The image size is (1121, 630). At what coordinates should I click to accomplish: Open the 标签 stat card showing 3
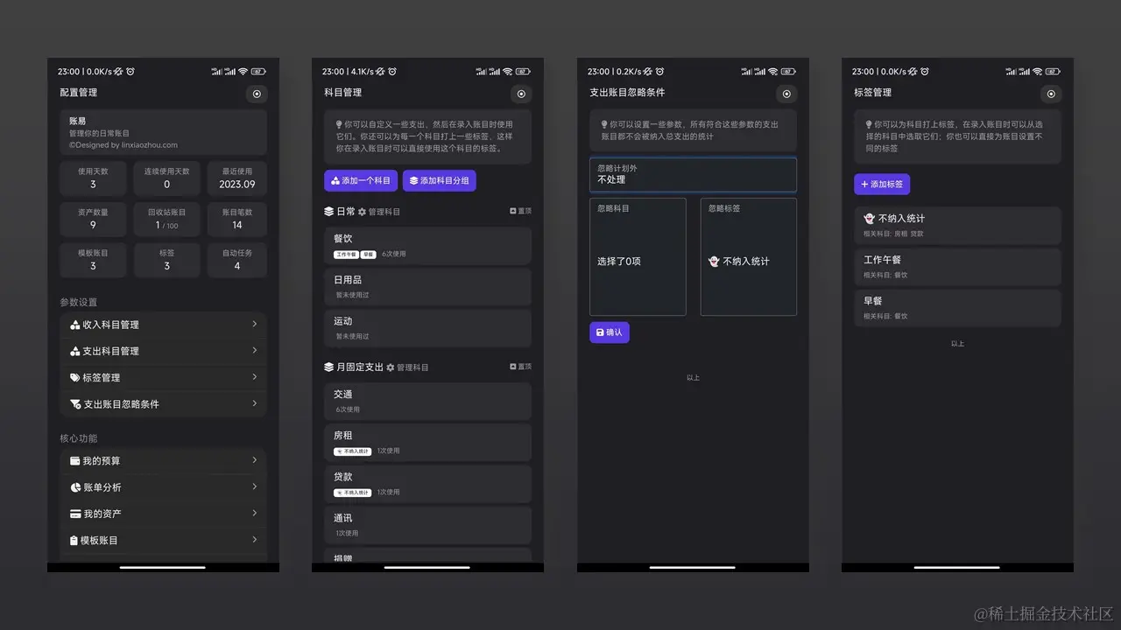[x=167, y=260]
